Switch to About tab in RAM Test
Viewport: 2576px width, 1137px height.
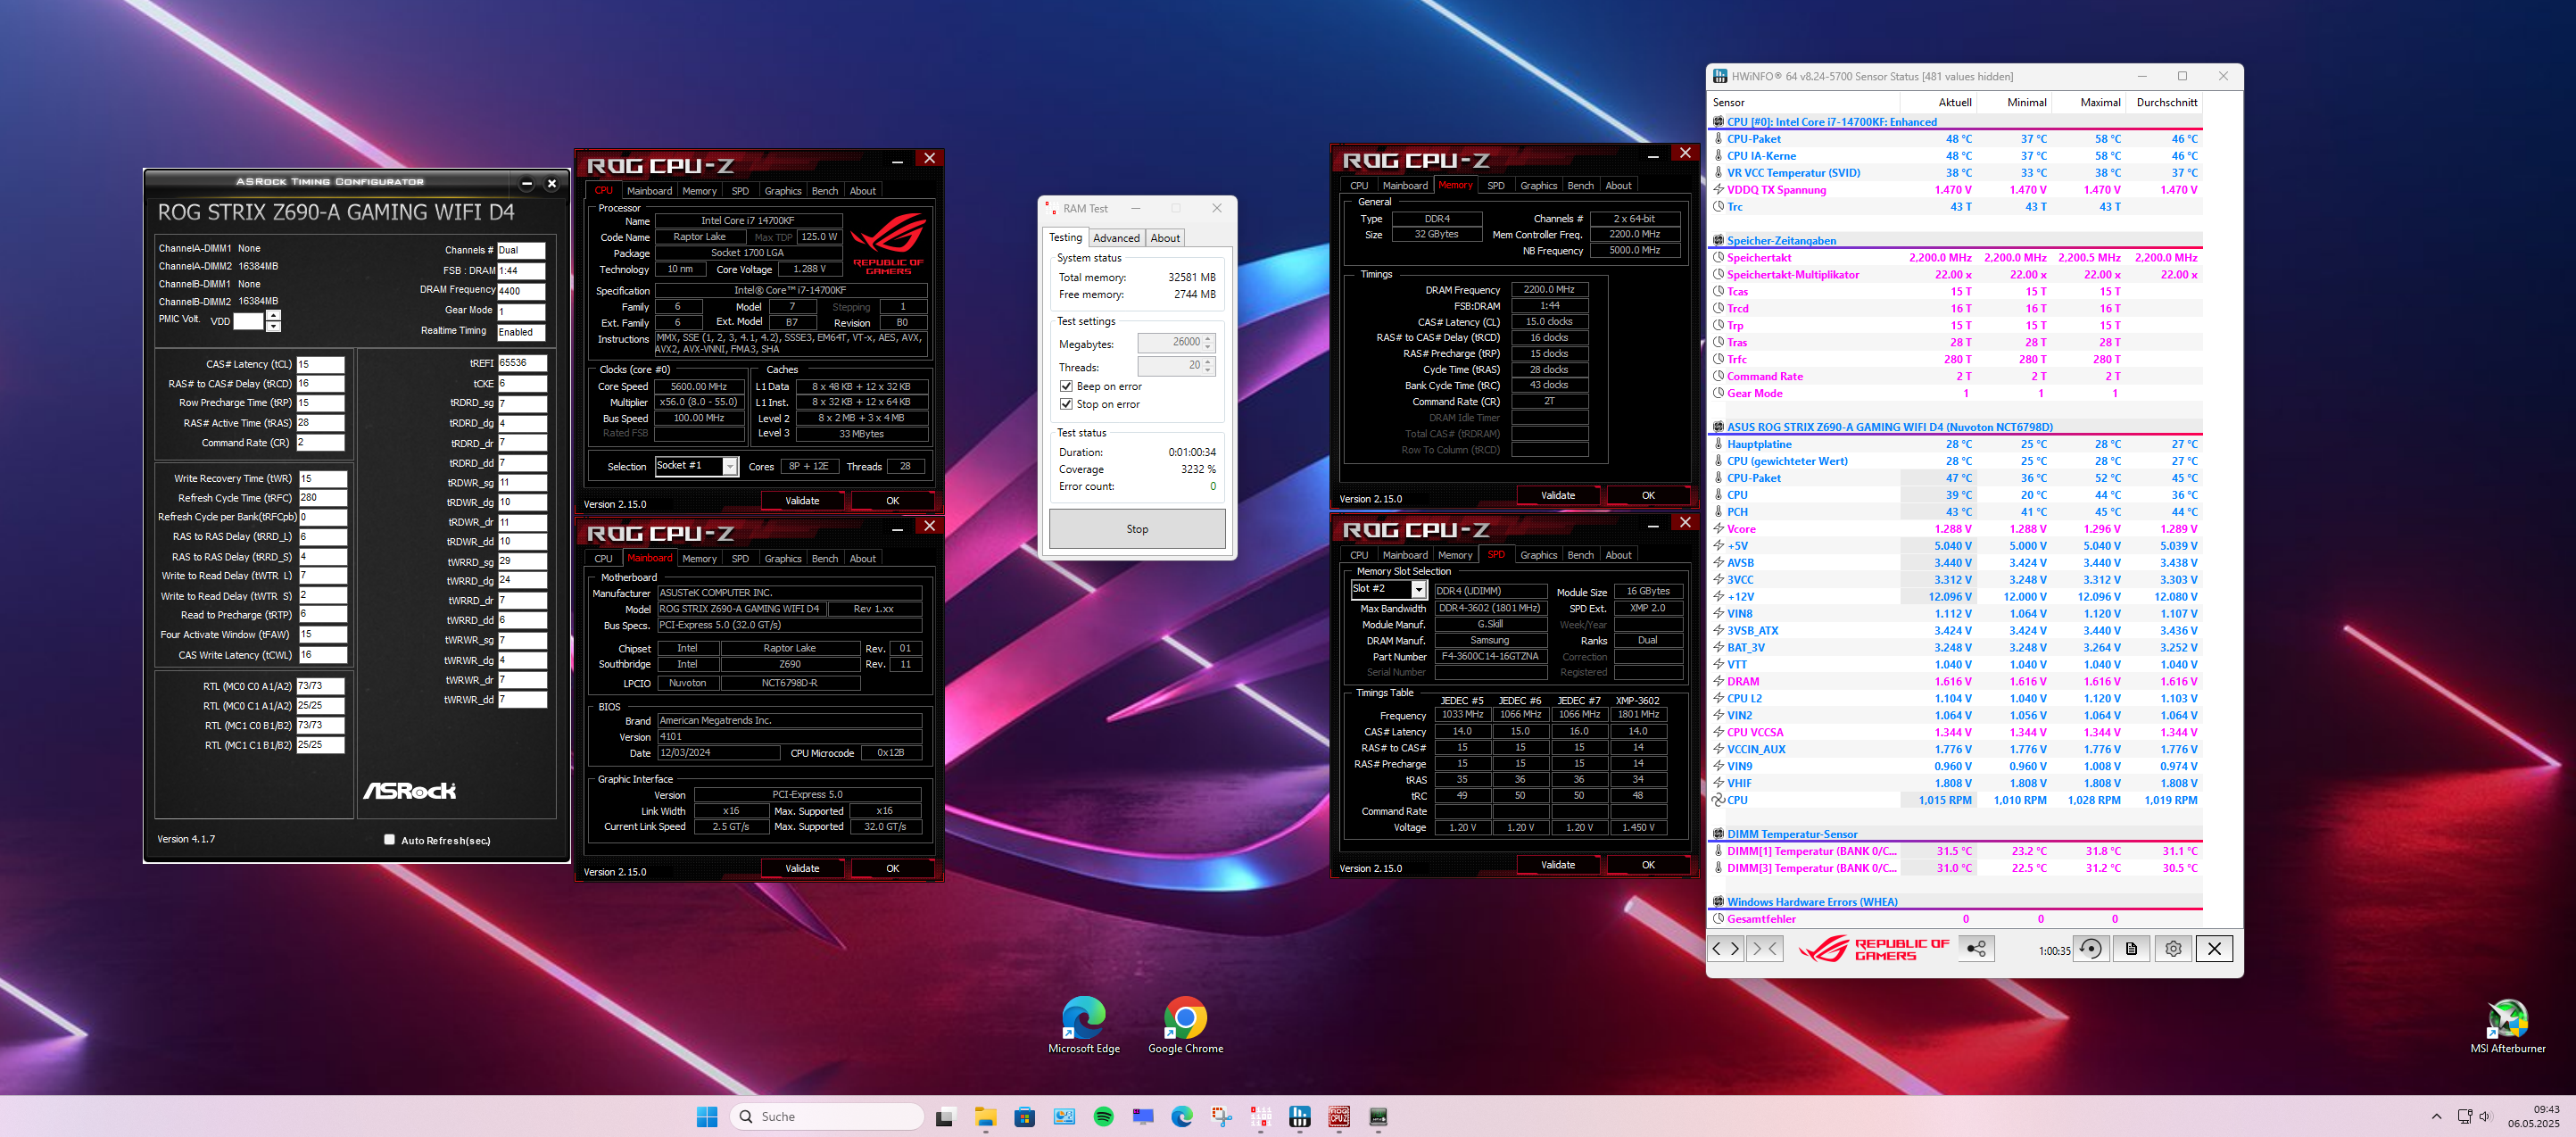[x=1164, y=238]
